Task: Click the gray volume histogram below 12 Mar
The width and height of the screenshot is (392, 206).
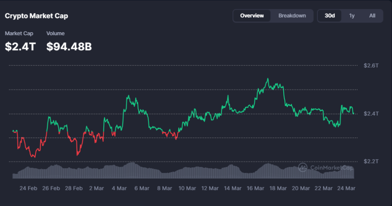Action: (x=210, y=173)
